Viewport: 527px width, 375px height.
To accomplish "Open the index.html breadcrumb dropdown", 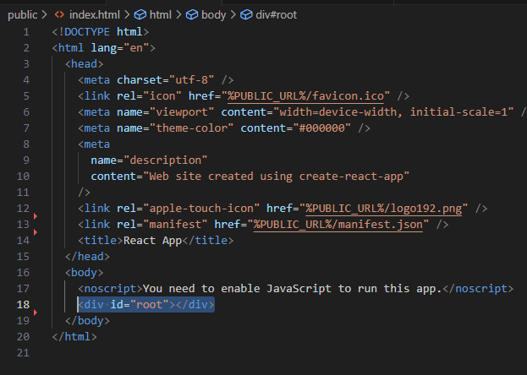I will [x=95, y=14].
